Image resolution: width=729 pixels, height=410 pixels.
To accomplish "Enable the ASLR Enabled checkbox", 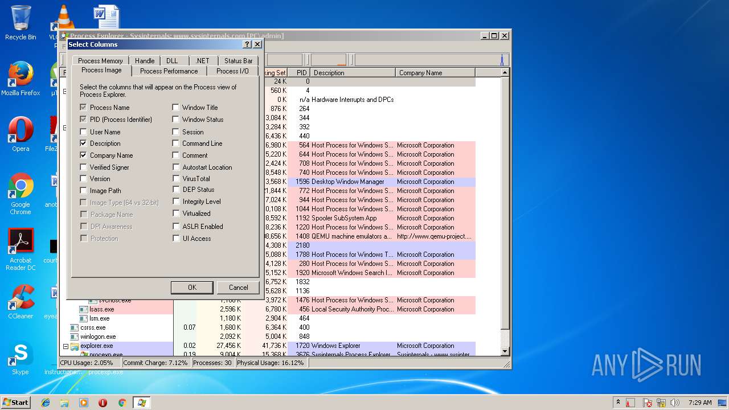I will coord(176,227).
